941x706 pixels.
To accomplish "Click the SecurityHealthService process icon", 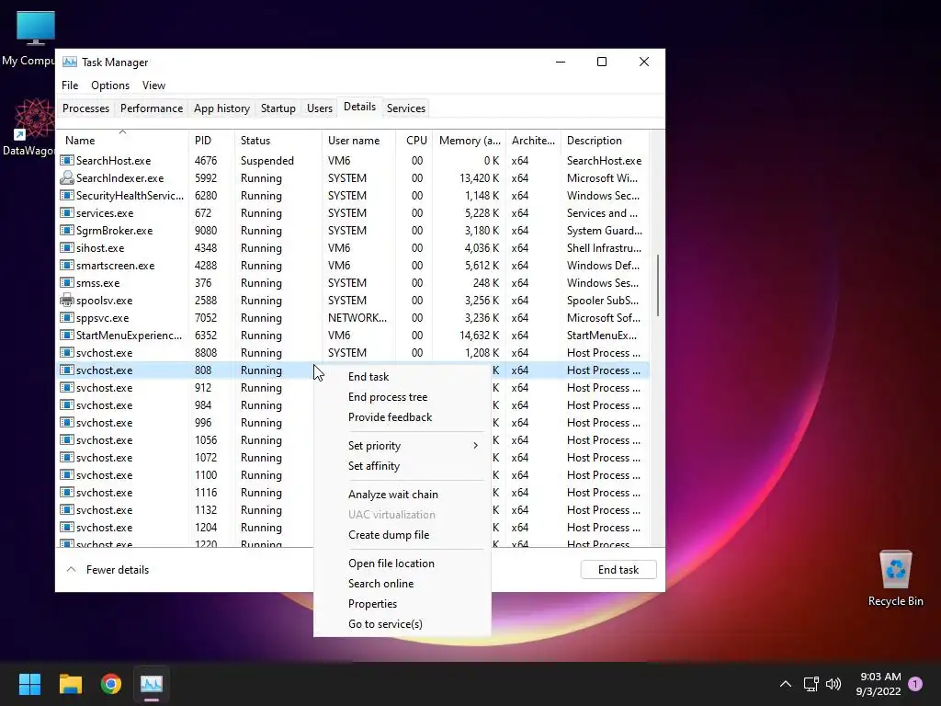I will pyautogui.click(x=66, y=196).
